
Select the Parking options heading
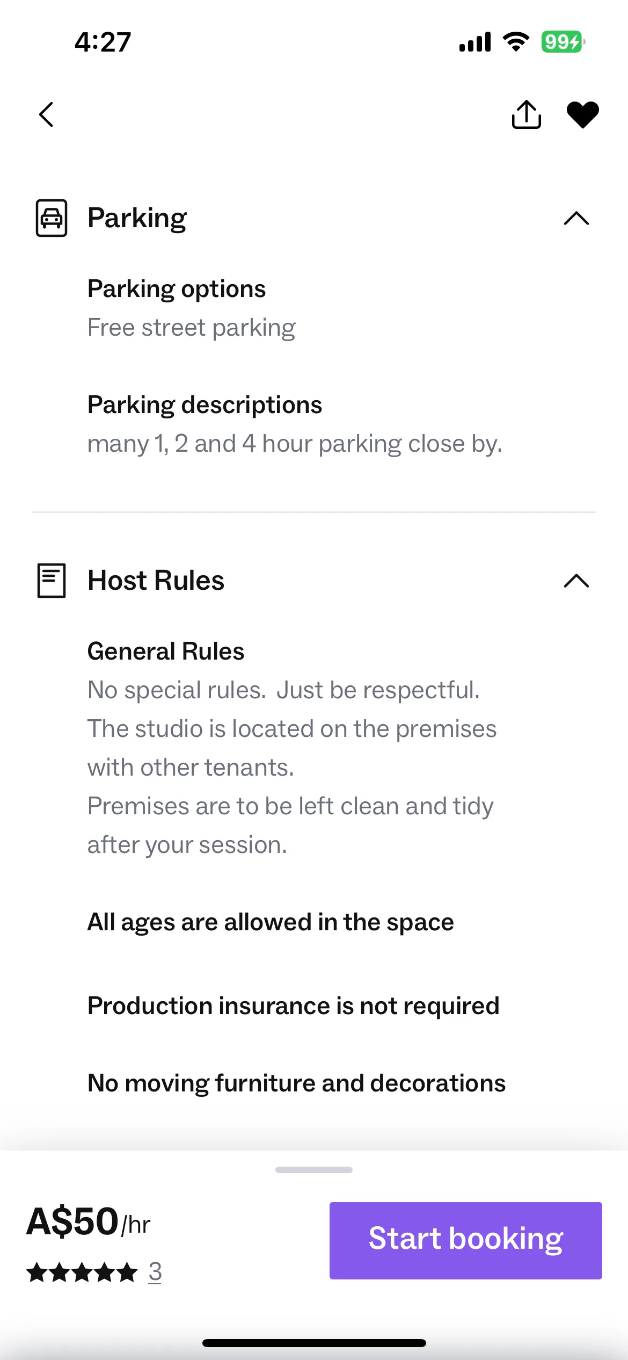177,289
